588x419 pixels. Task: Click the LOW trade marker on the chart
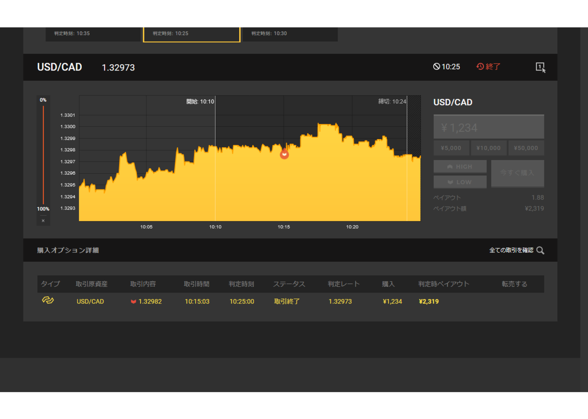coord(284,154)
